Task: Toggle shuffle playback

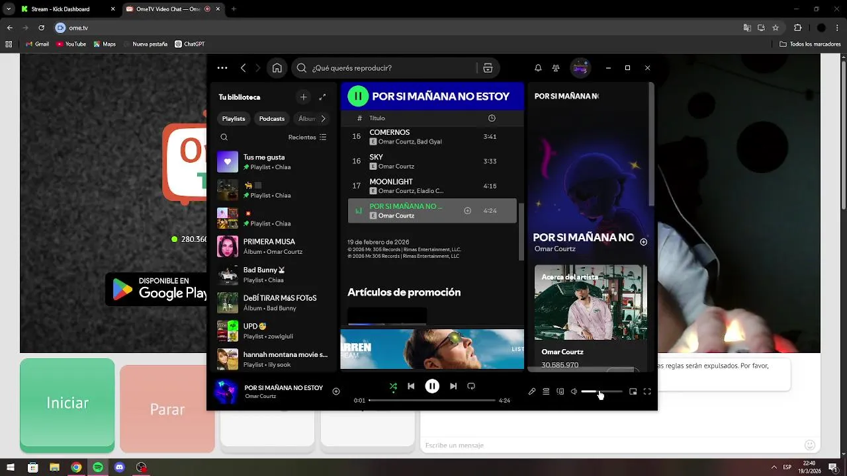Action: (393, 386)
